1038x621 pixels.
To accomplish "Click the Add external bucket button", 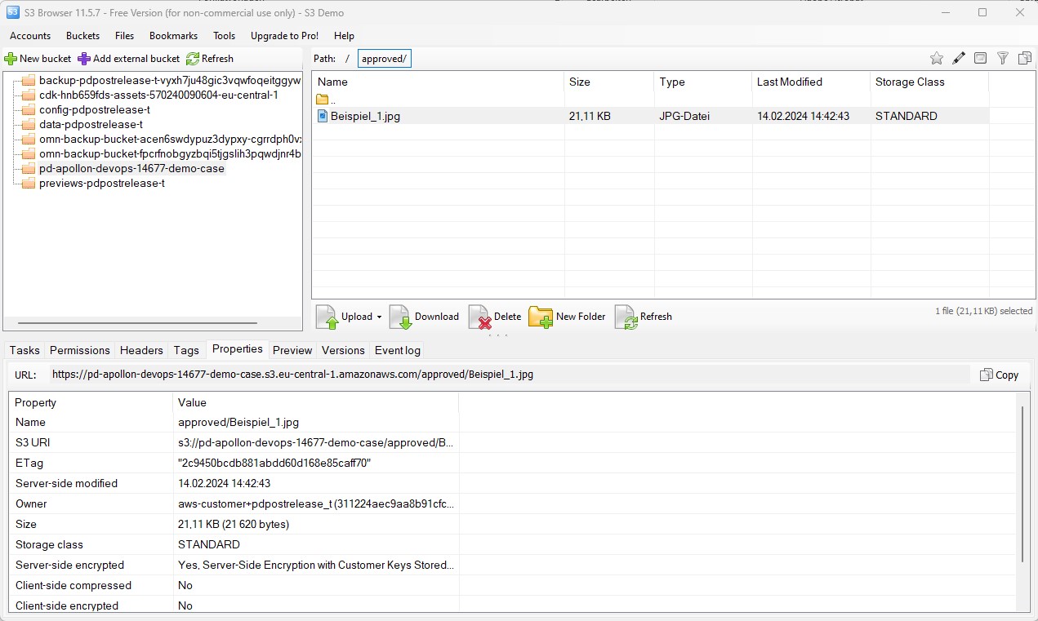I will point(128,58).
